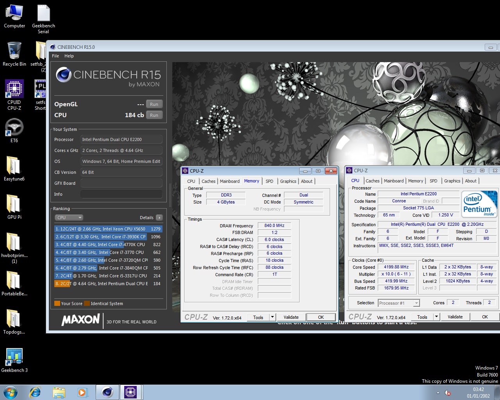Select ranking row Intel Core i7-3930K
This screenshot has width=500, height=400.
(108, 237)
